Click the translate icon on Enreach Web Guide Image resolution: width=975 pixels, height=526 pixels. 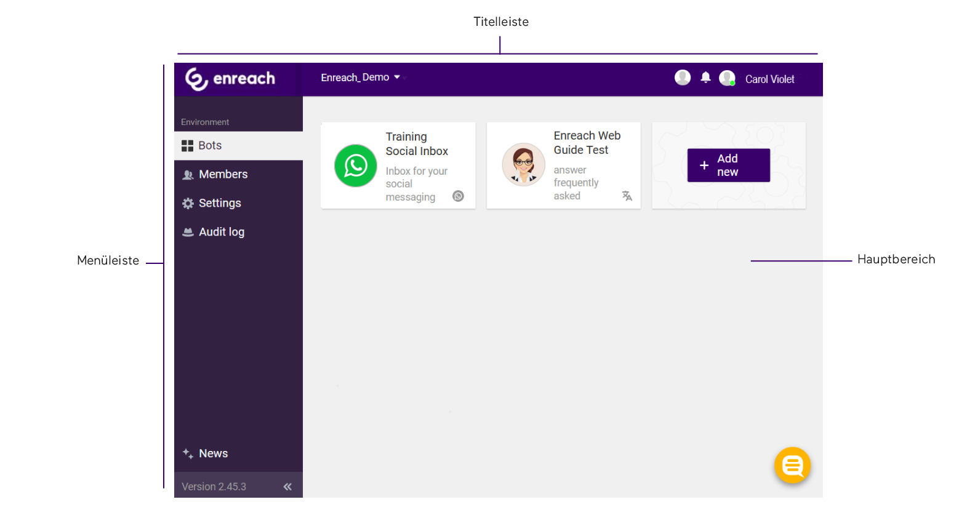point(627,196)
